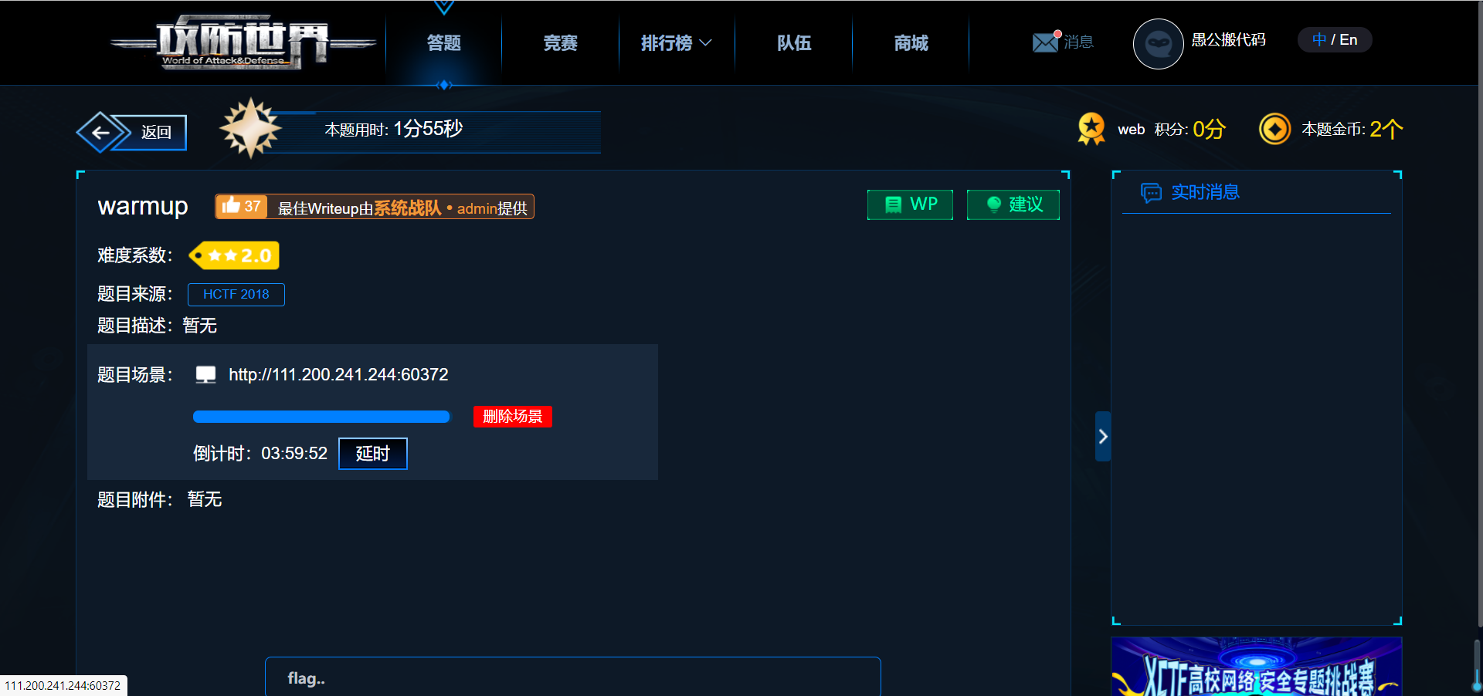Click the 2.0 difficulty star tag
1483x696 pixels.
click(x=235, y=255)
